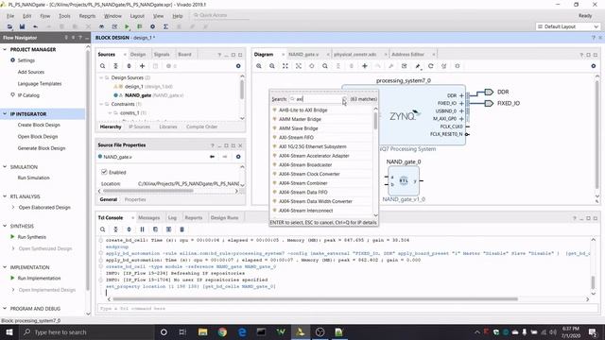The image size is (605, 340).
Task: Open the Tools menu
Action: tap(64, 16)
